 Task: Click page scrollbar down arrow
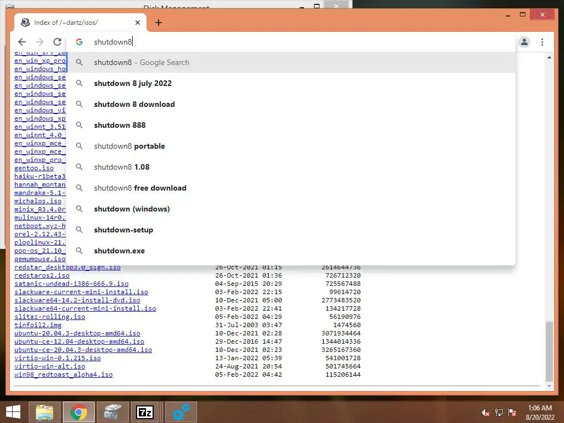pos(549,386)
